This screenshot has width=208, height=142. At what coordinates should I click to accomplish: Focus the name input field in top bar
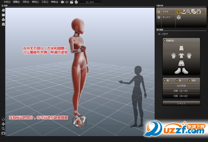(90, 2)
